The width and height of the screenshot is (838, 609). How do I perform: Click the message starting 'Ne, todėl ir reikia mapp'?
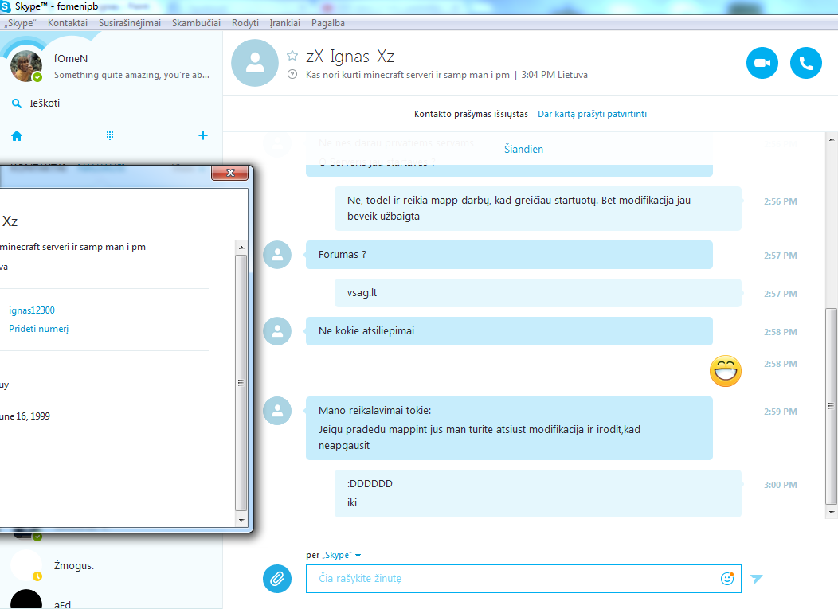coord(538,209)
